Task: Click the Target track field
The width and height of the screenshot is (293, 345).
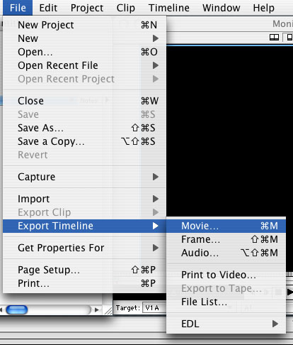Action: 154,308
